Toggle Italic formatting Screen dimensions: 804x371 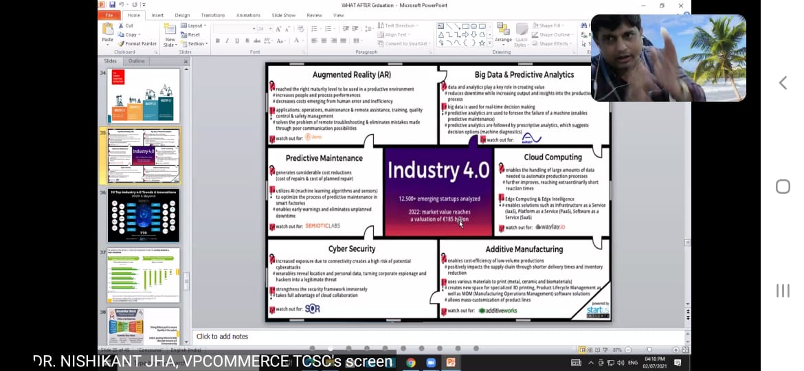[227, 41]
